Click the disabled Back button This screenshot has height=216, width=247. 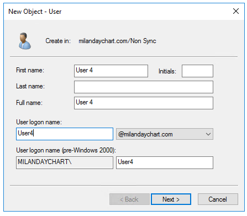click(129, 199)
